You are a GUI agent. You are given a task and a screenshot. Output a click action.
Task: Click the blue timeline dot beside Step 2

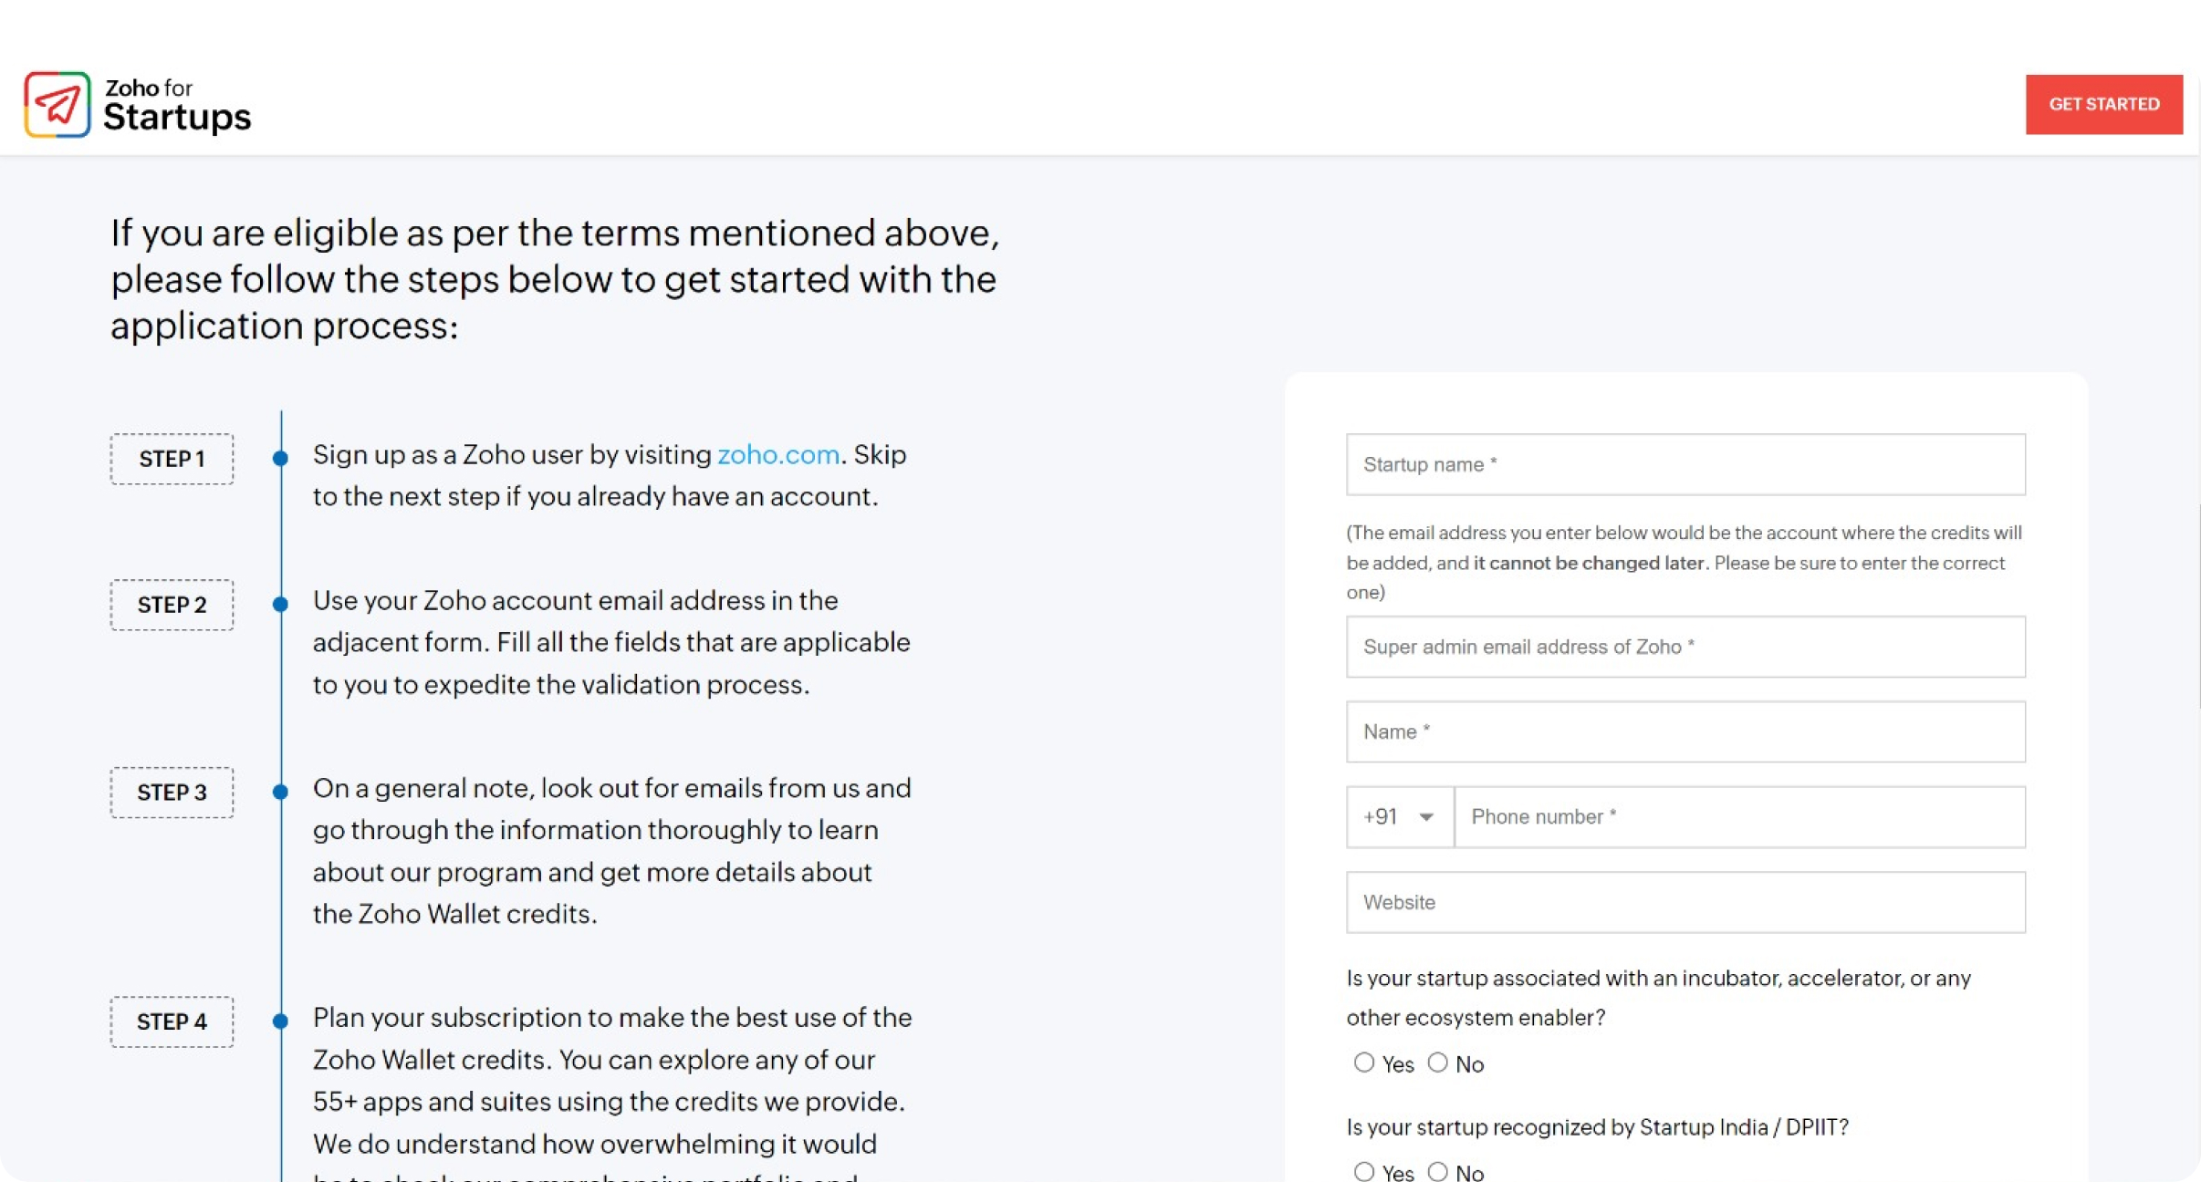tap(281, 604)
